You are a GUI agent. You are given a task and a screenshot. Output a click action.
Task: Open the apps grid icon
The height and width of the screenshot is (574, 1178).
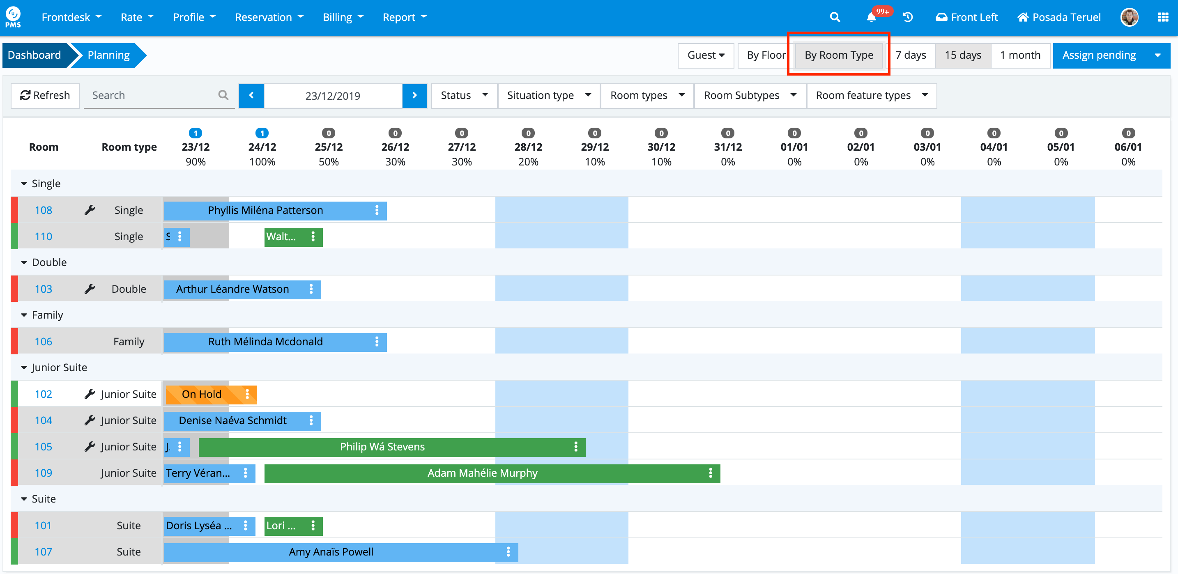point(1162,17)
